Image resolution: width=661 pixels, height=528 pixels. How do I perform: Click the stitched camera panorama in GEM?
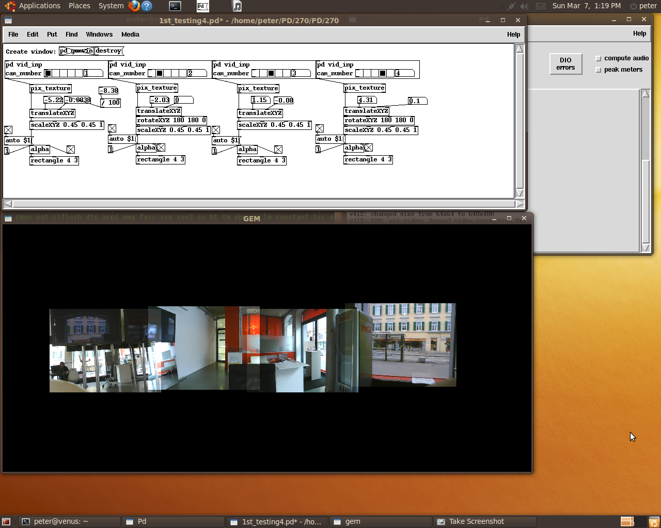click(x=253, y=348)
